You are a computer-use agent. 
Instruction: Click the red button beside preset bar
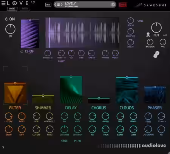coord(123,5)
